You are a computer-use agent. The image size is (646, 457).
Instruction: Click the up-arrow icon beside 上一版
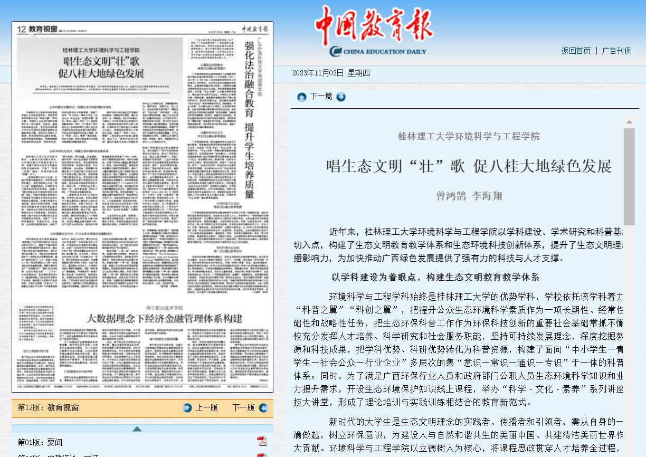pos(187,408)
